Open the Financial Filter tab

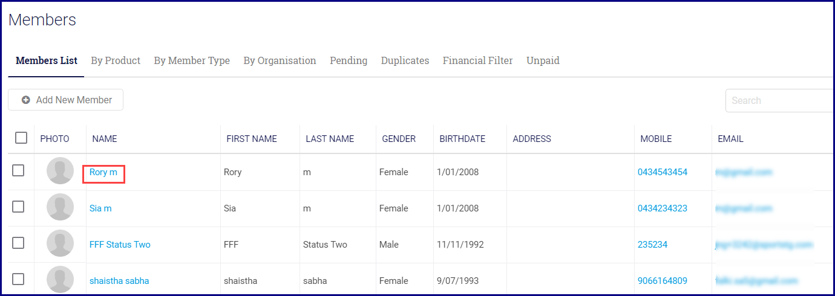pos(477,60)
